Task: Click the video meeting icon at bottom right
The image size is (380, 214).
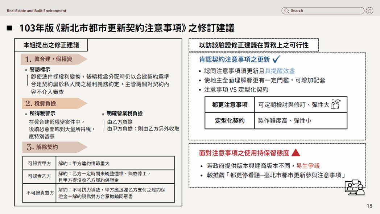Action: pyautogui.click(x=354, y=187)
